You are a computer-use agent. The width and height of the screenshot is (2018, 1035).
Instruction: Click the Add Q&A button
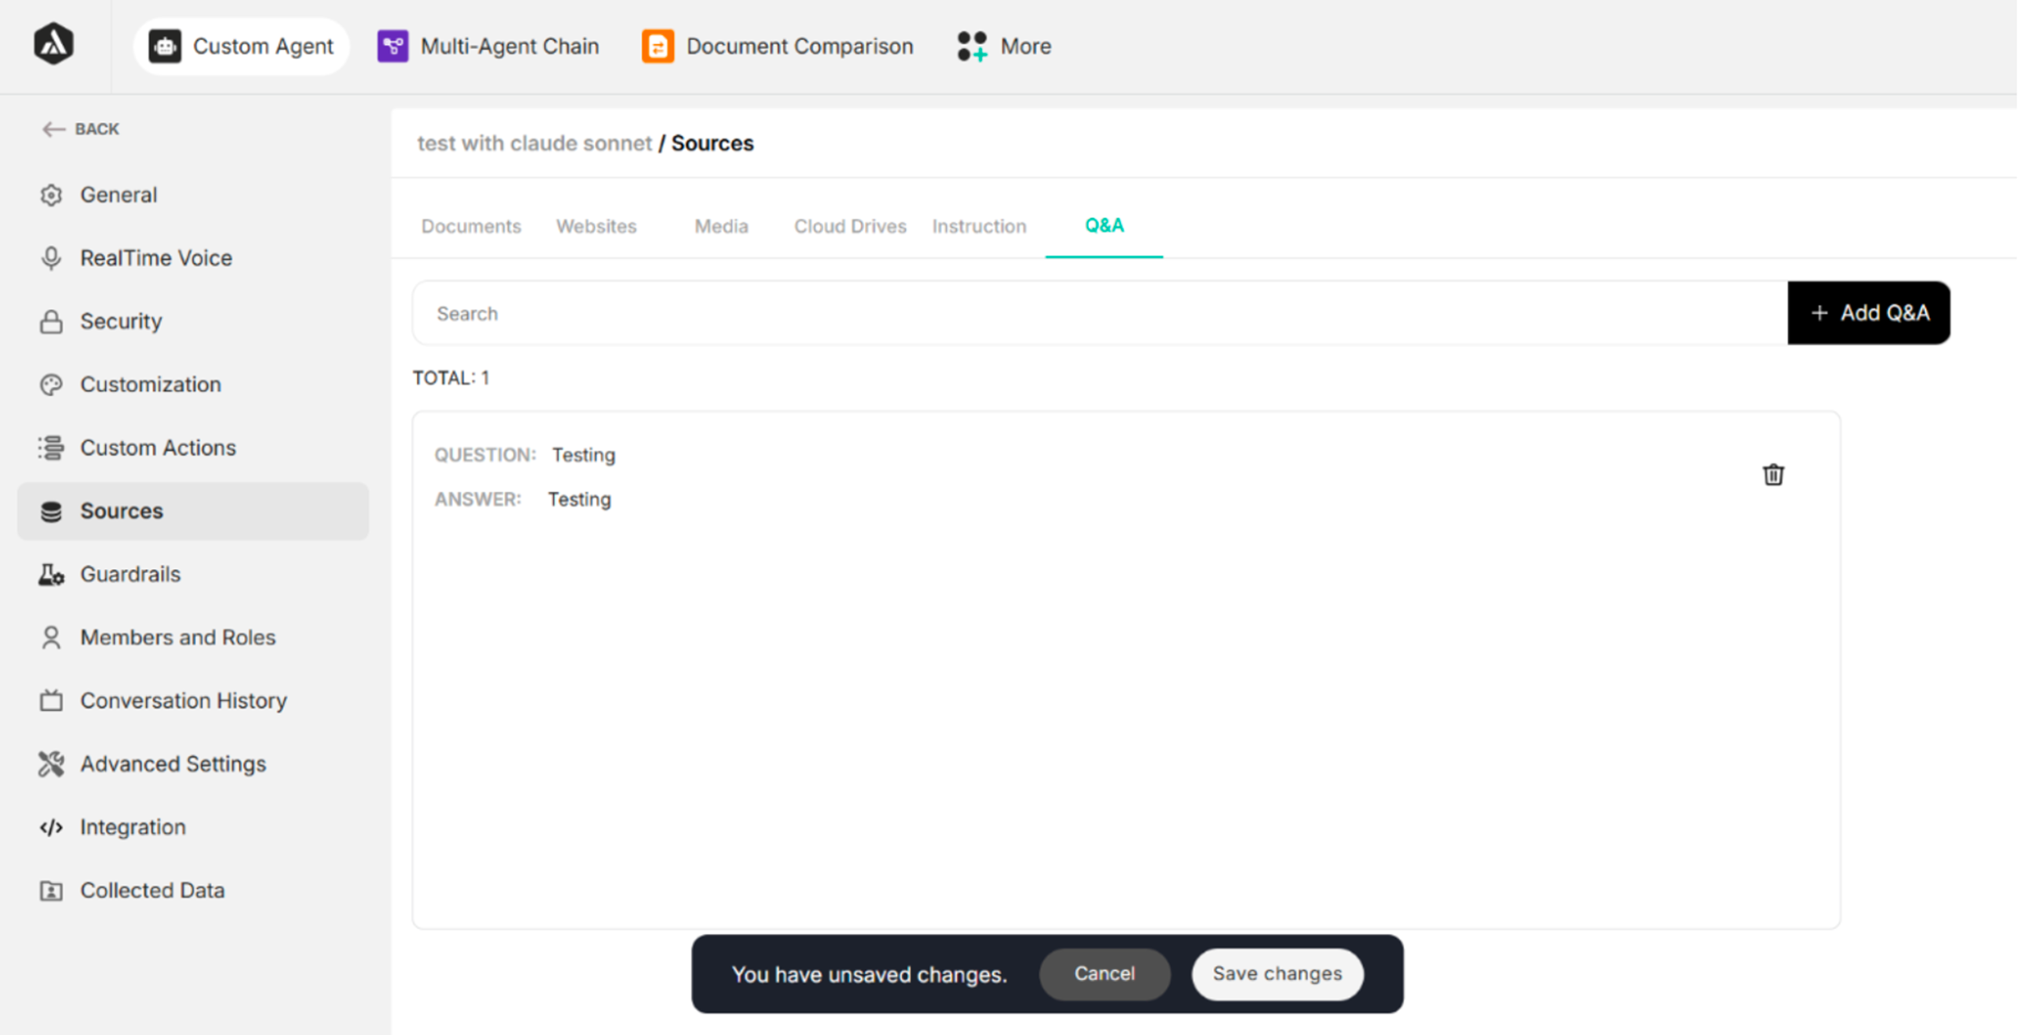coord(1869,313)
